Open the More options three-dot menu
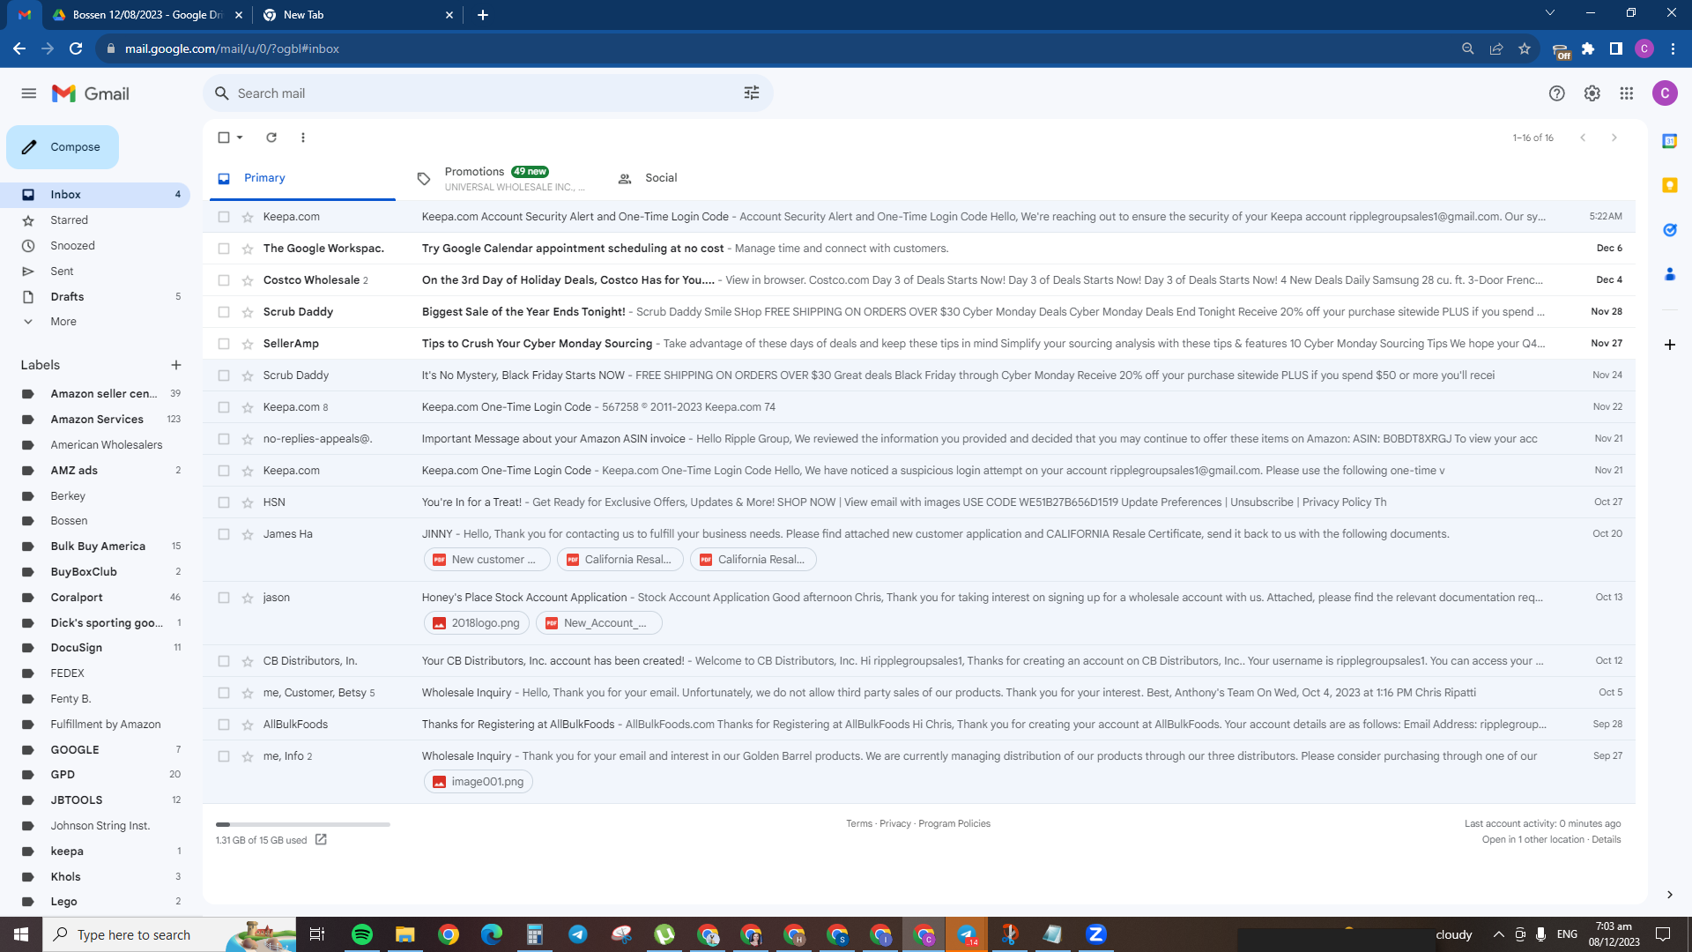Viewport: 1692px width, 952px height. pos(303,138)
